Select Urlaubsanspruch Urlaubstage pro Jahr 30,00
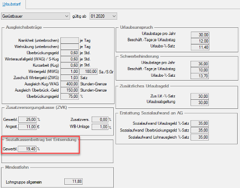This screenshot has height=188, width=240. coord(200,35)
